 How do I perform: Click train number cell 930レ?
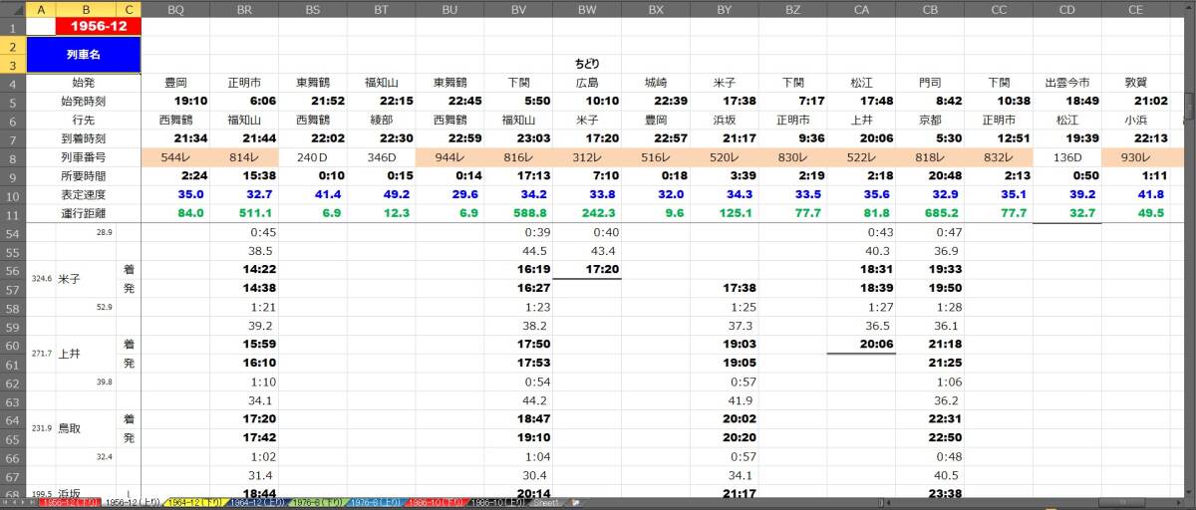[1135, 157]
